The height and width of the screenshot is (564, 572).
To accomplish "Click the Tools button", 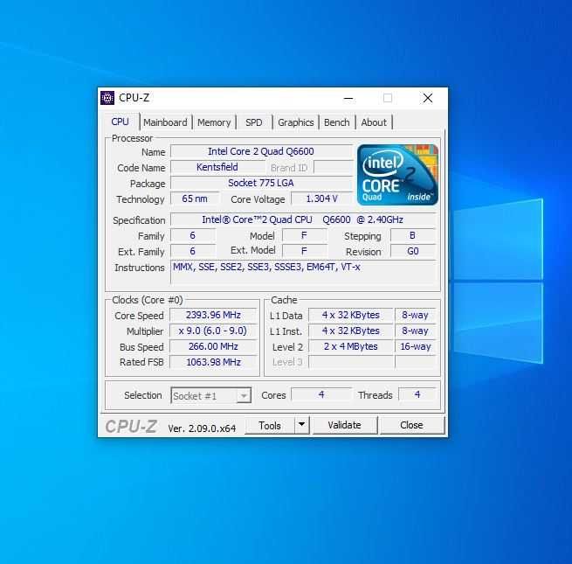I will (270, 425).
